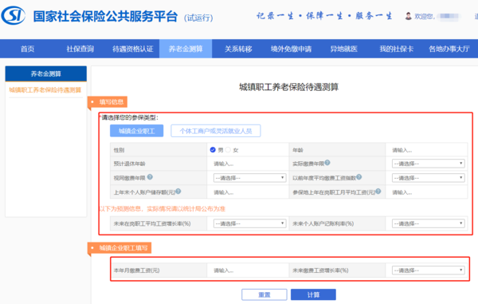
Task: Focus the 年龄 input field
Action: 426,150
